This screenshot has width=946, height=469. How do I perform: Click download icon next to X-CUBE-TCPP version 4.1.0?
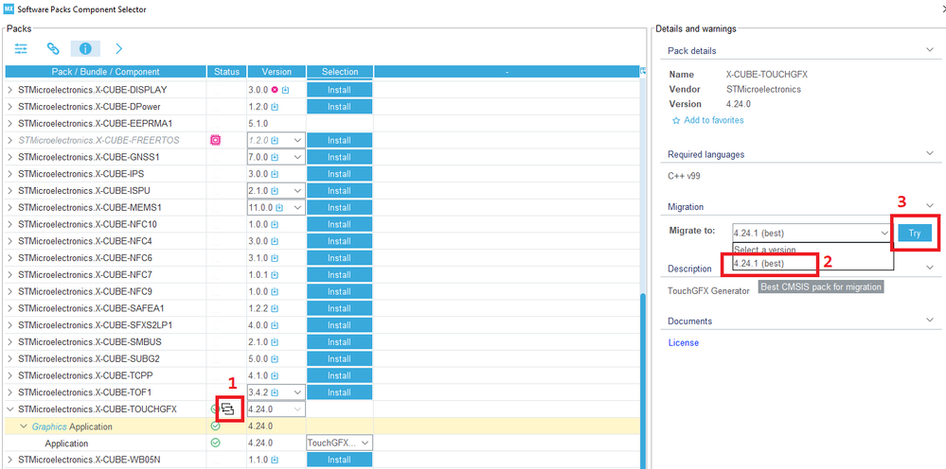[x=275, y=375]
